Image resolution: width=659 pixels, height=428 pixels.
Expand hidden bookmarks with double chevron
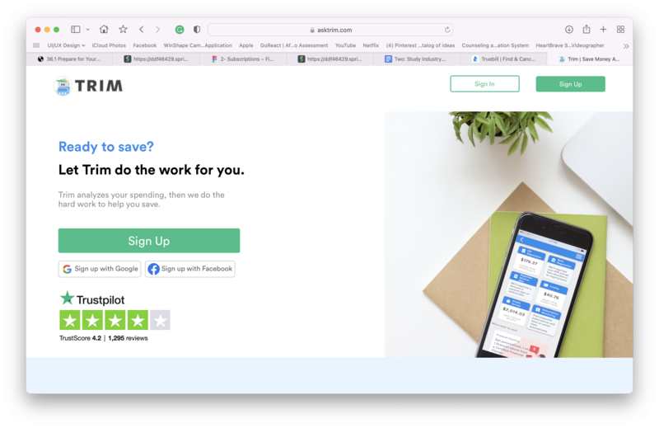[x=626, y=46]
